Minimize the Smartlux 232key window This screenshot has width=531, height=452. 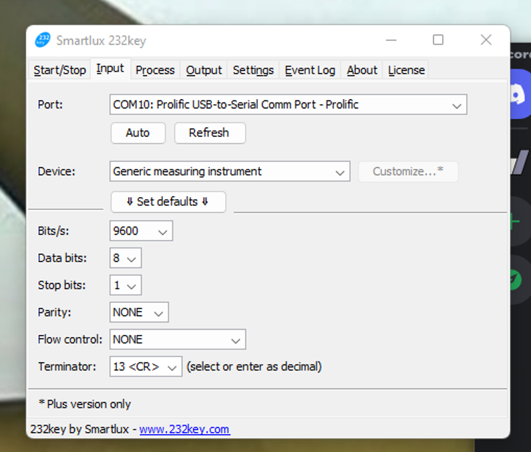[x=391, y=40]
